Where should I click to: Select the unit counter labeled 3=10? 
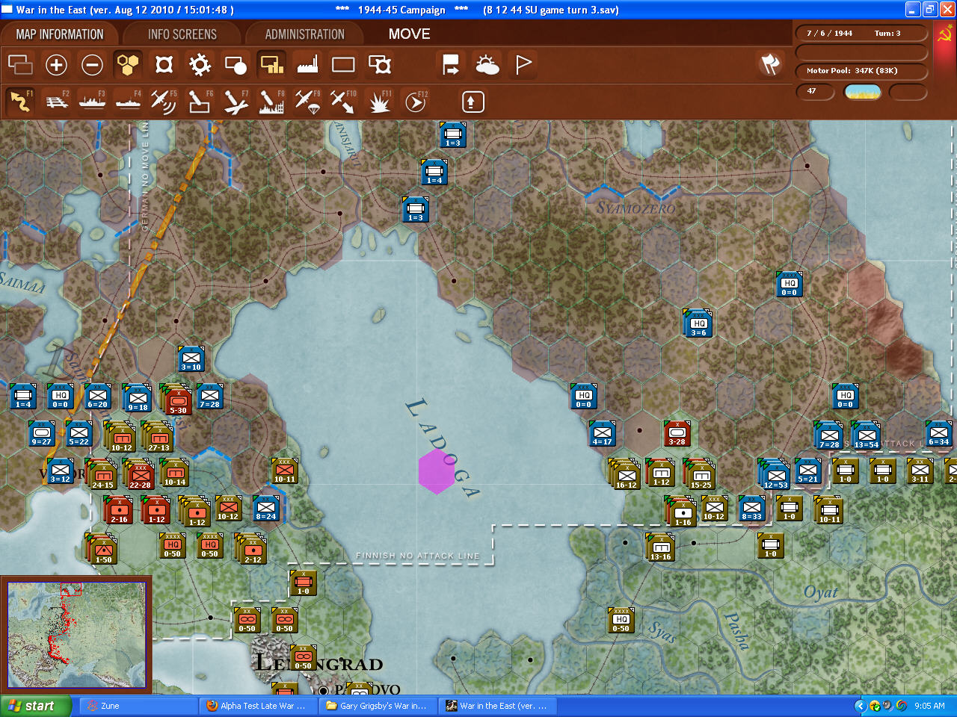[191, 359]
